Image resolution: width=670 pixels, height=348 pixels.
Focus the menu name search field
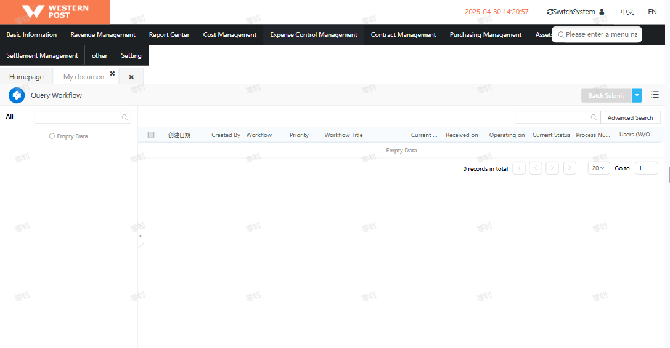597,34
